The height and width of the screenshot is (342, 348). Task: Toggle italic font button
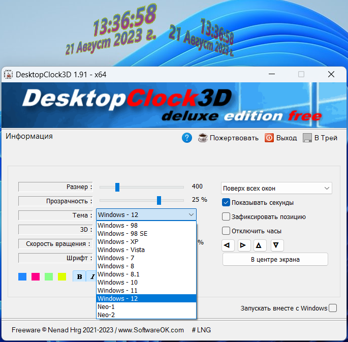point(91,276)
